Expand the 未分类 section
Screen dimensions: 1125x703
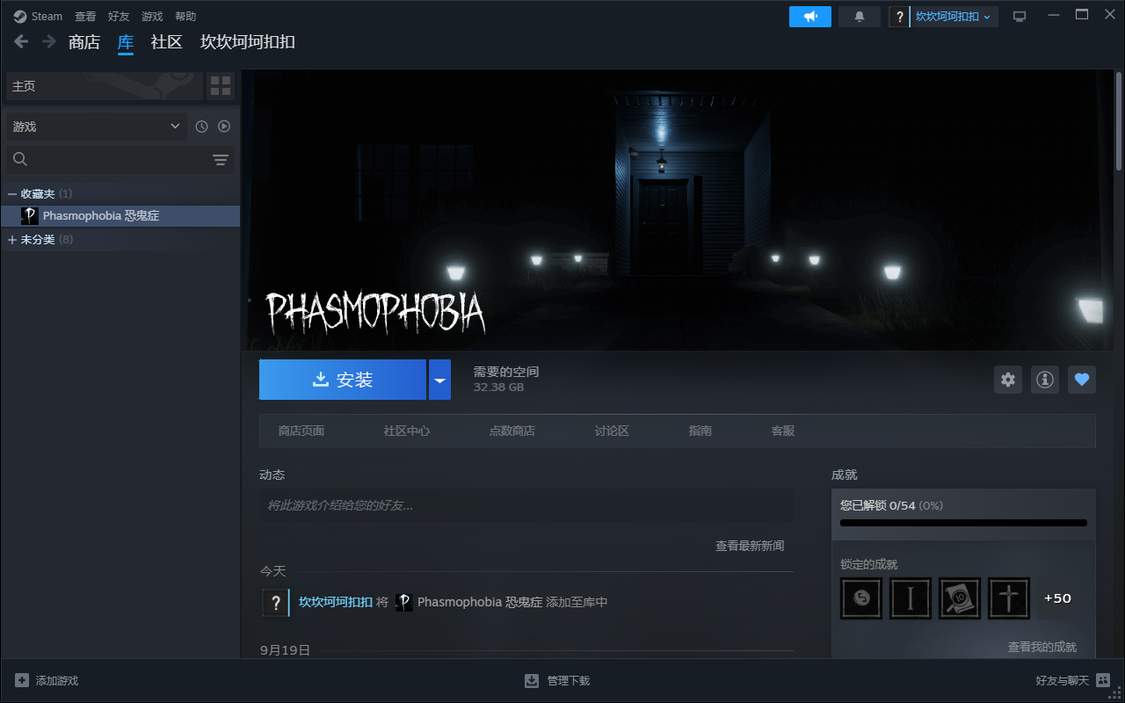(x=12, y=239)
